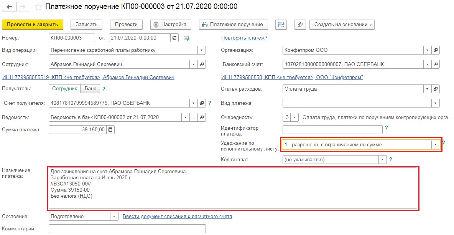
Task: Open the date calendar picker next to 21.07.2020
Action: [x=174, y=38]
